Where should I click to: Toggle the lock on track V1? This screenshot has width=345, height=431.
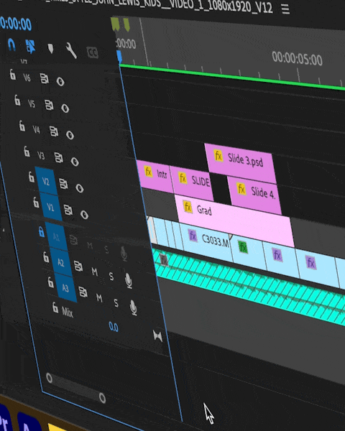click(36, 202)
